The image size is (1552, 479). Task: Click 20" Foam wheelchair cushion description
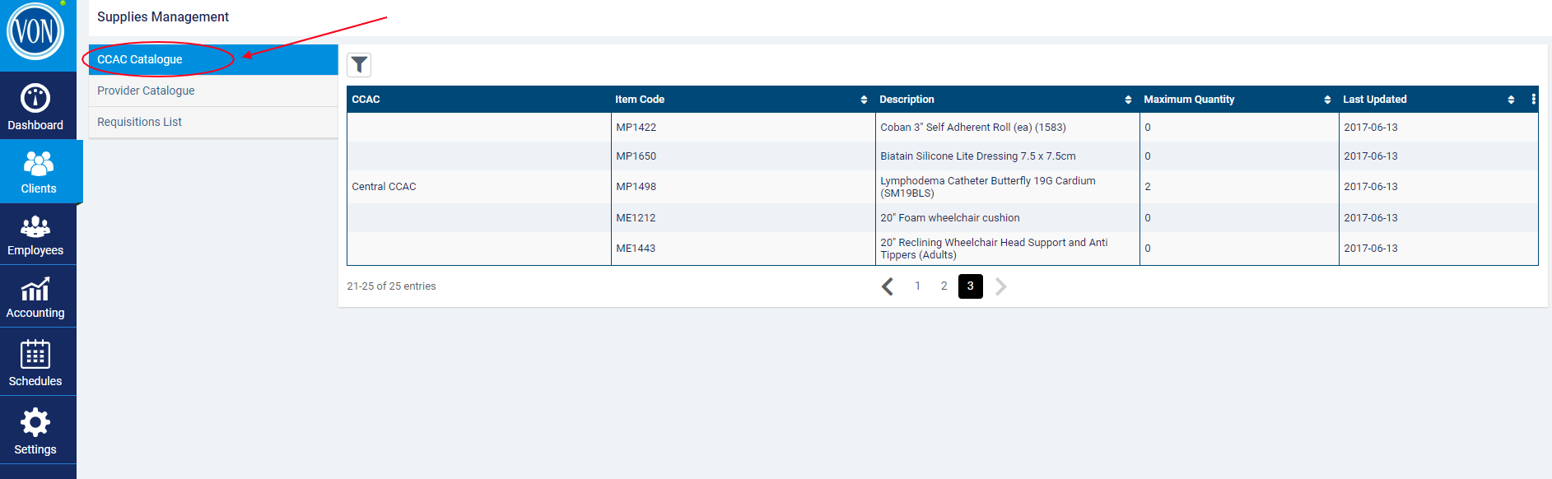tap(950, 218)
